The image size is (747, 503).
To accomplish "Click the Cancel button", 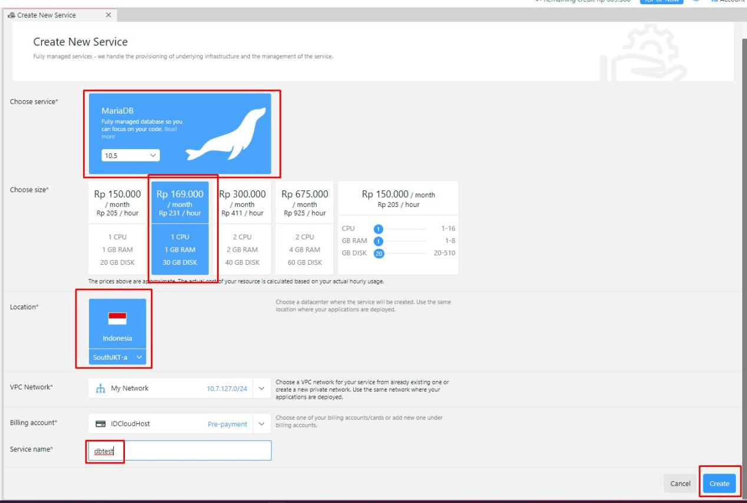I will coord(680,484).
